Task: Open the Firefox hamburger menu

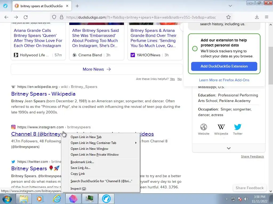Action: point(267,17)
